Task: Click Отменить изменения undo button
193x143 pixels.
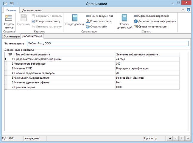Action: (x=47, y=27)
